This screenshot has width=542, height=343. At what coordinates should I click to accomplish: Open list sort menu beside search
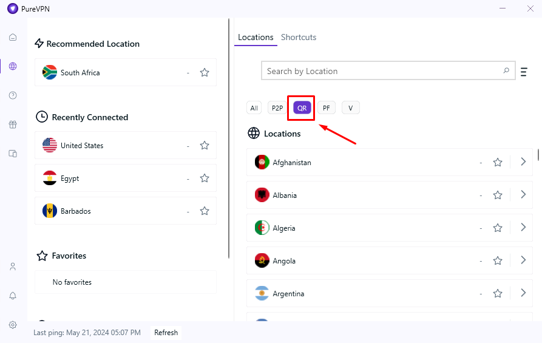coord(524,72)
